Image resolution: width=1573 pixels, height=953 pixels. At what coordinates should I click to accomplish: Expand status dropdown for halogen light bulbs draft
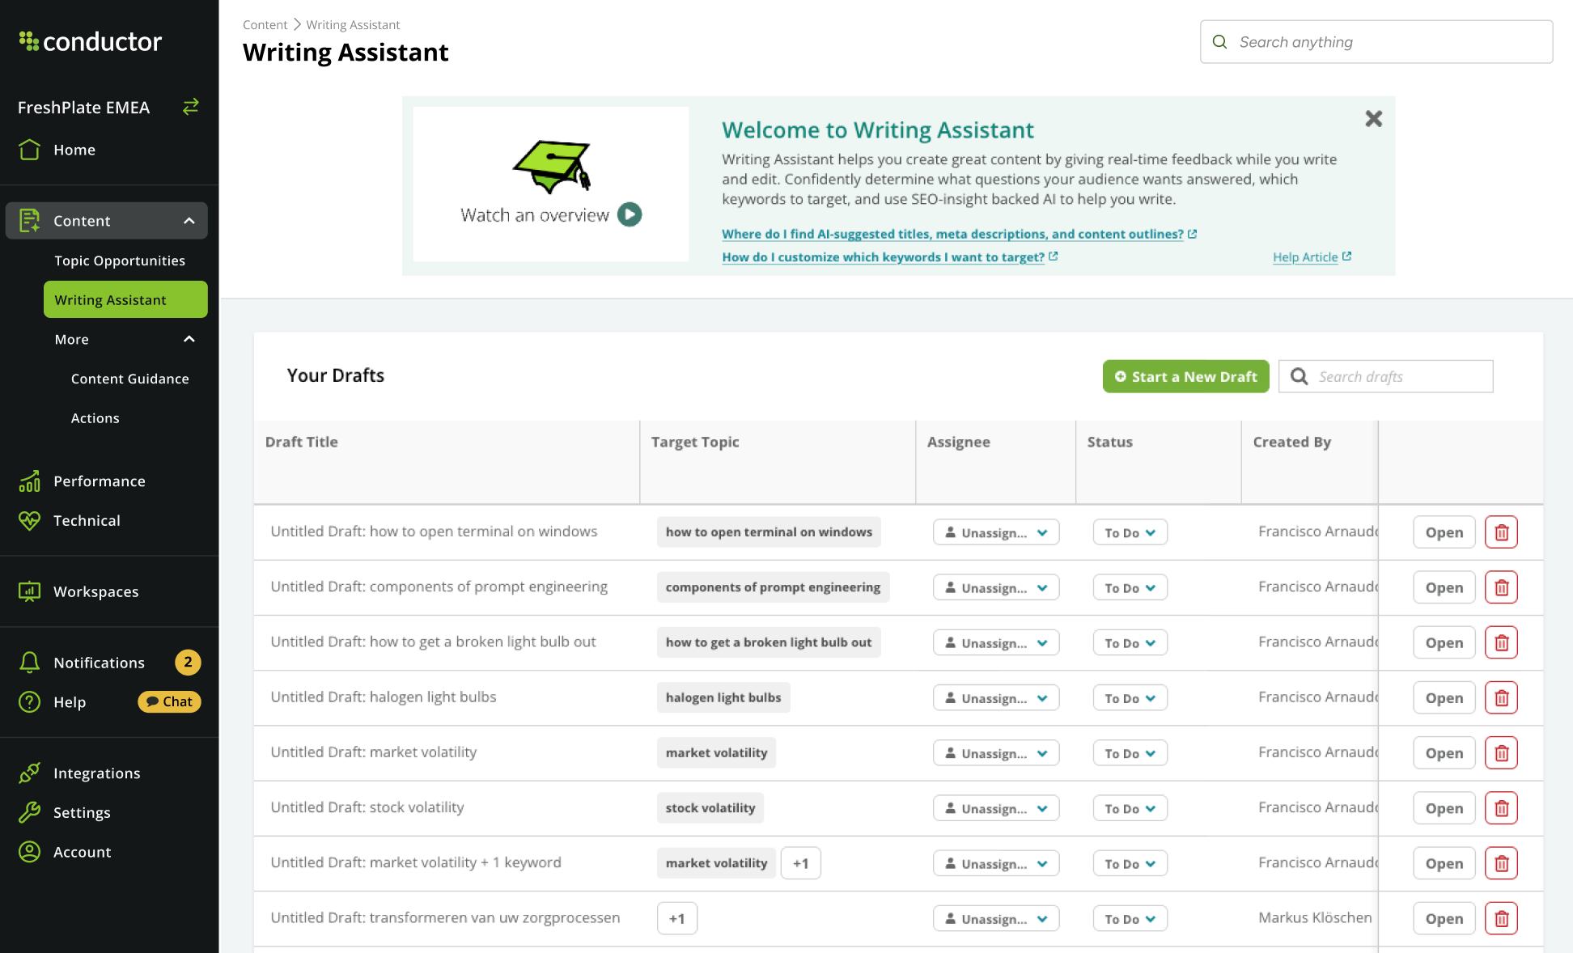tap(1130, 697)
